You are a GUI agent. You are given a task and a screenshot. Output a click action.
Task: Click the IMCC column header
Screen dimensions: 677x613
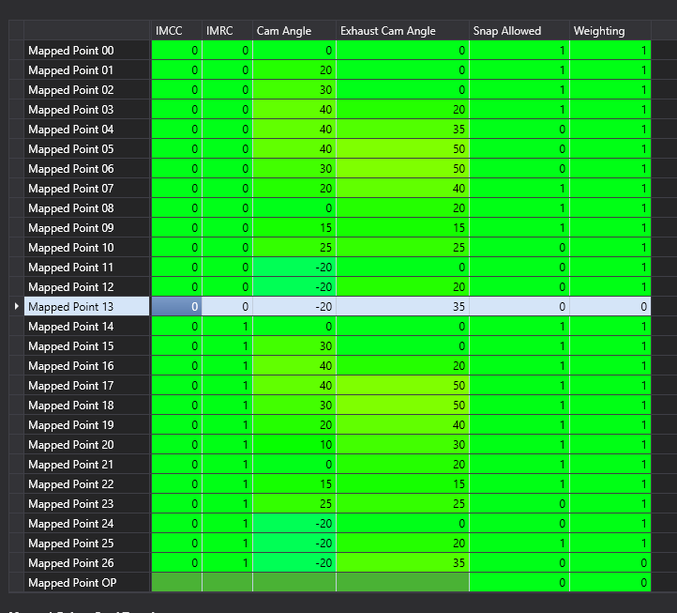coord(176,31)
